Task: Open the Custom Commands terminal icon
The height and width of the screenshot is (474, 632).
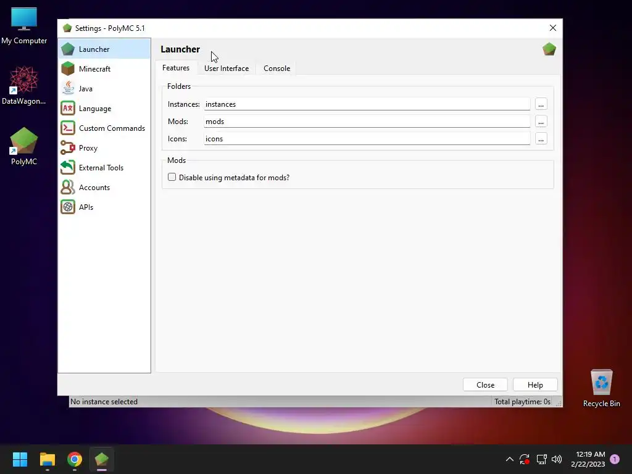Action: 68,128
